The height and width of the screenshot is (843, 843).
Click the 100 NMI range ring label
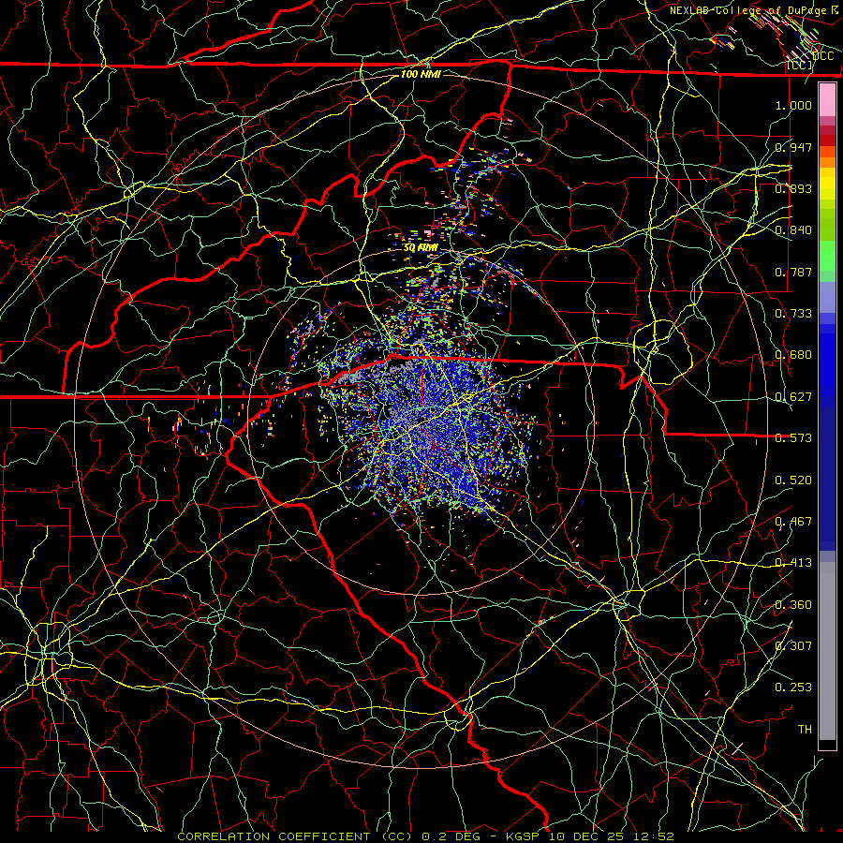pos(421,74)
